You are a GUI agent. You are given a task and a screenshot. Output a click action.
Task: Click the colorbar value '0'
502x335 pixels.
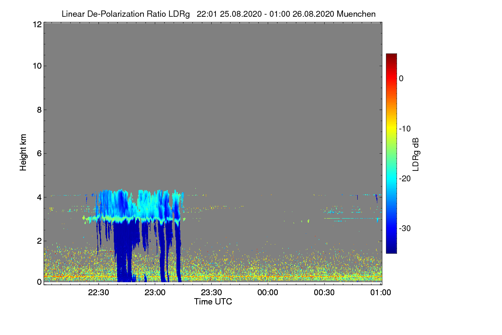click(x=401, y=78)
